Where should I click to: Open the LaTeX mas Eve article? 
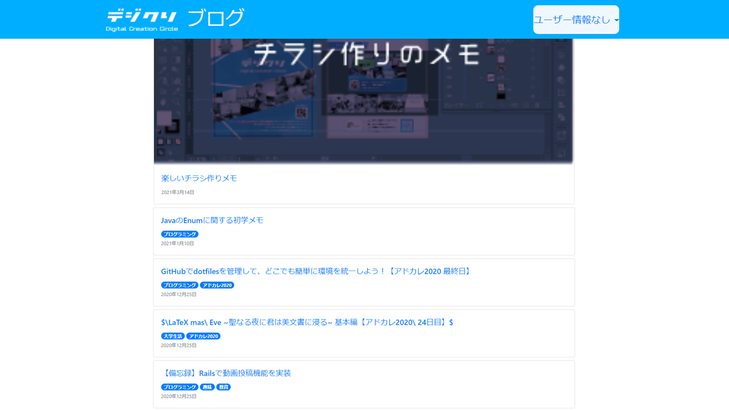click(307, 322)
